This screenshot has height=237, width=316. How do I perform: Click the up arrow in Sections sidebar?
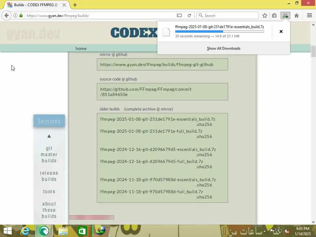(x=49, y=136)
